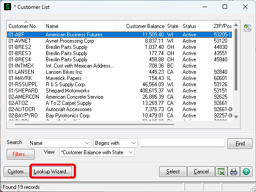Click the horizontal scrollbar thumb of the list
Screen dimensions: 256x192
(94, 124)
